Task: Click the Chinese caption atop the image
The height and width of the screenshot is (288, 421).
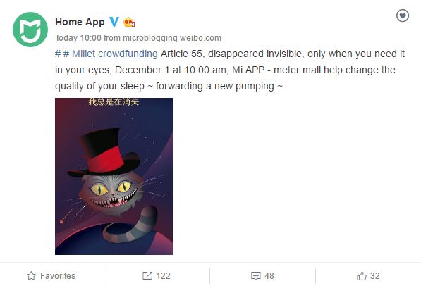Action: 114,101
